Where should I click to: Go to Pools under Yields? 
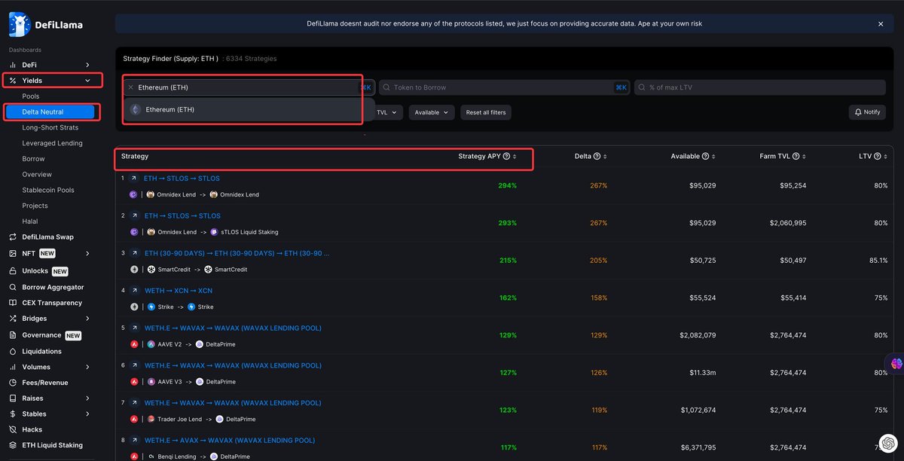point(31,96)
